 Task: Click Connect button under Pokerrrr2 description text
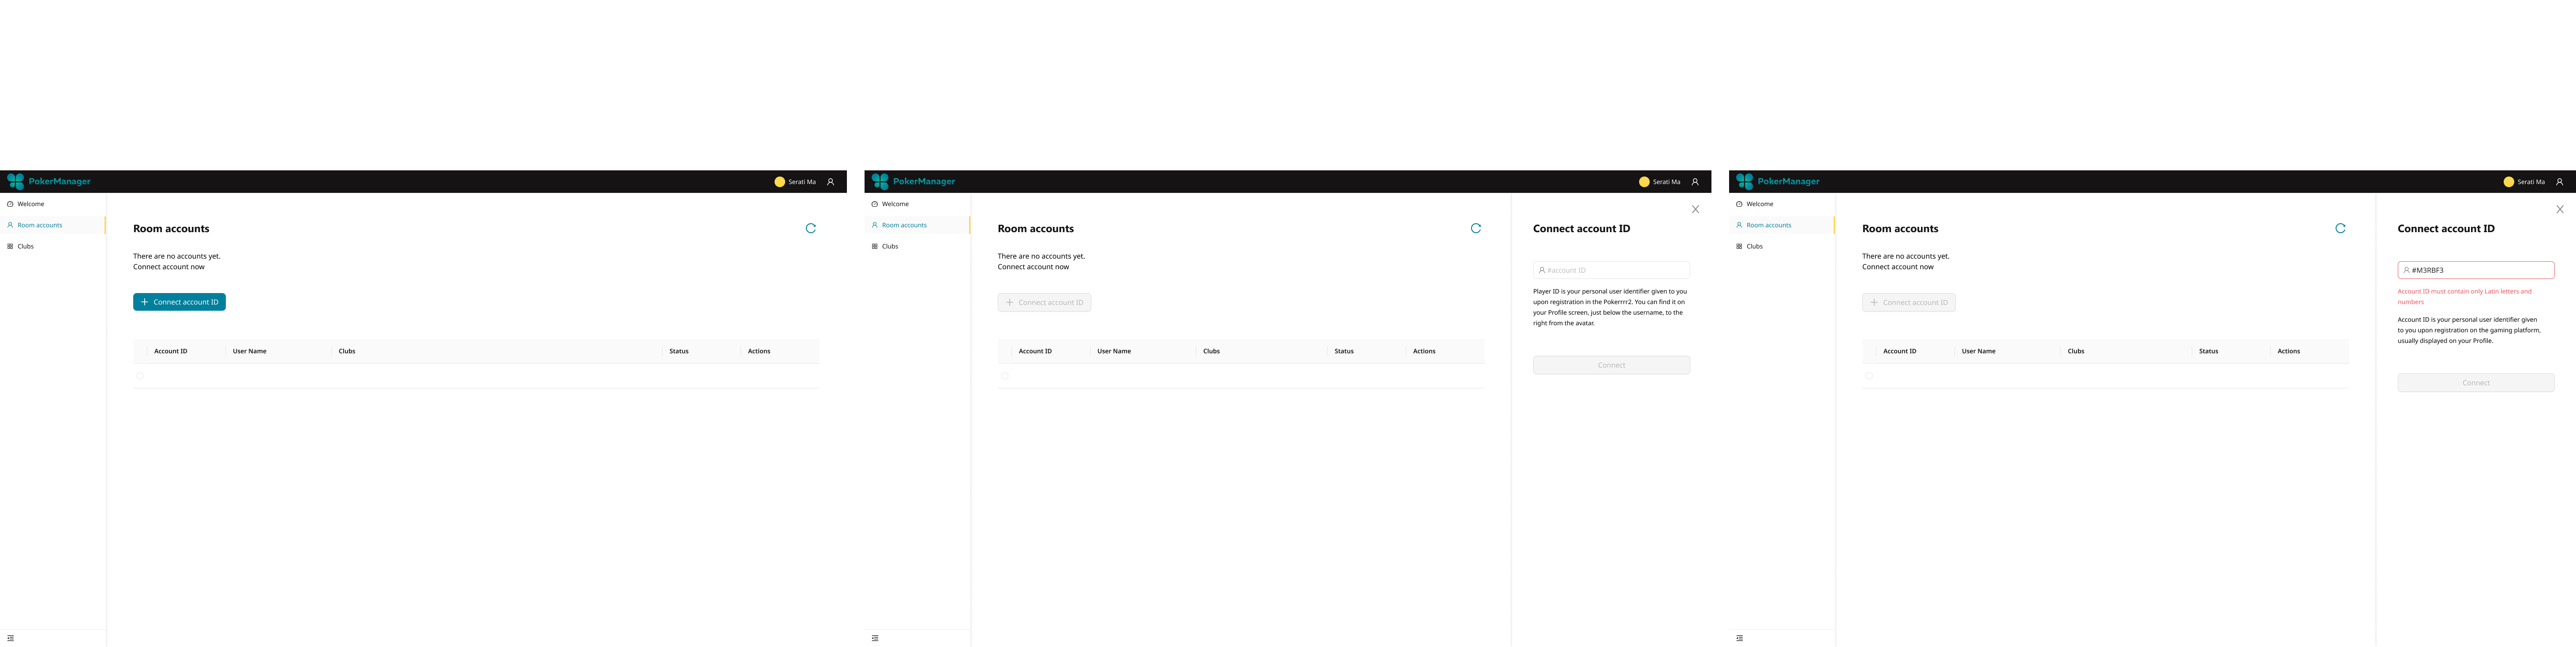(1611, 365)
